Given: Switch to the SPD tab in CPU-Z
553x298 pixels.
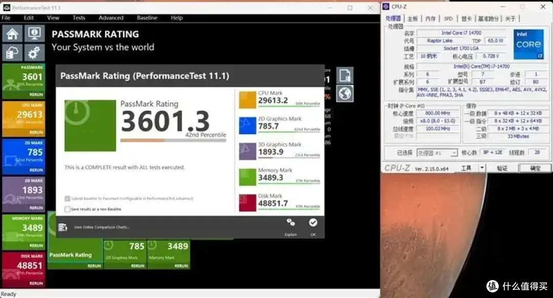Looking at the screenshot, I should coord(448,19).
